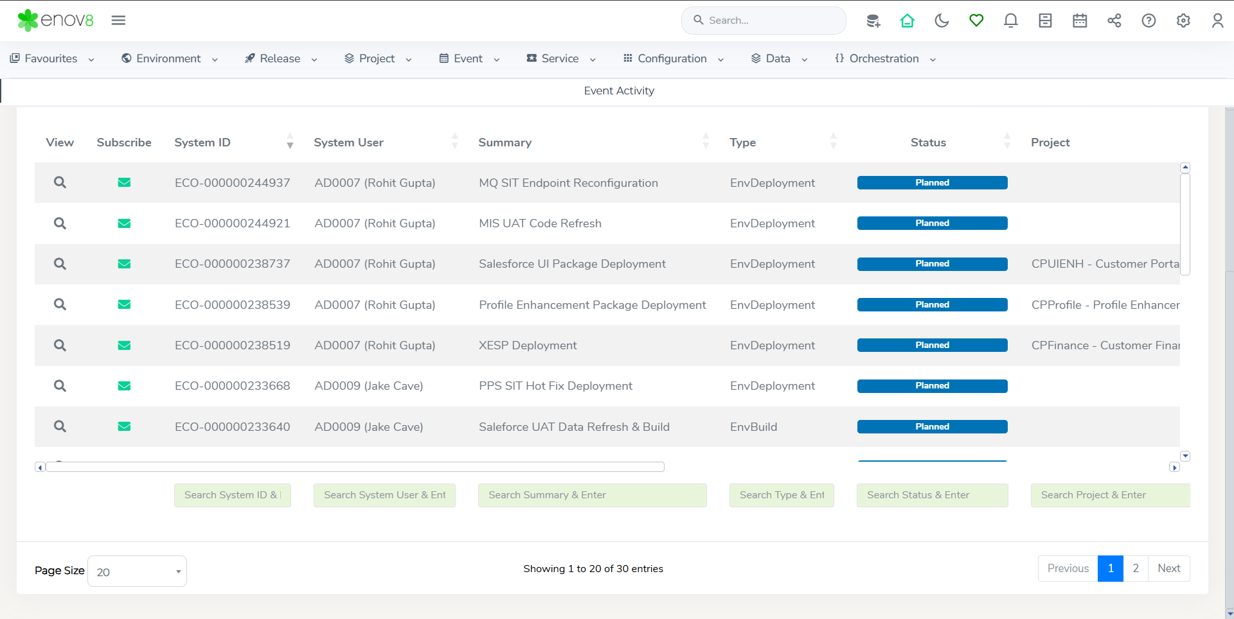Expand the Environment menu
This screenshot has width=1234, height=619.
(170, 58)
